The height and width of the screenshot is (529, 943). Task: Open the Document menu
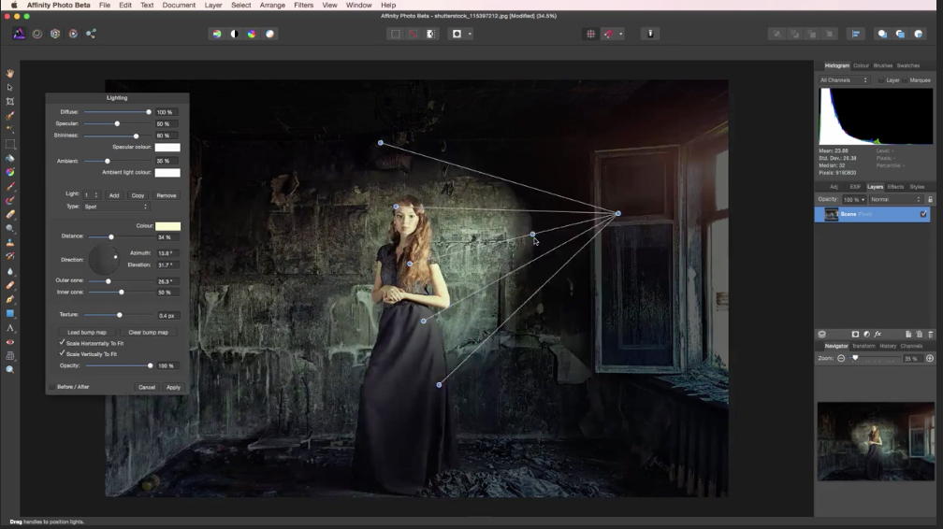[x=179, y=5]
